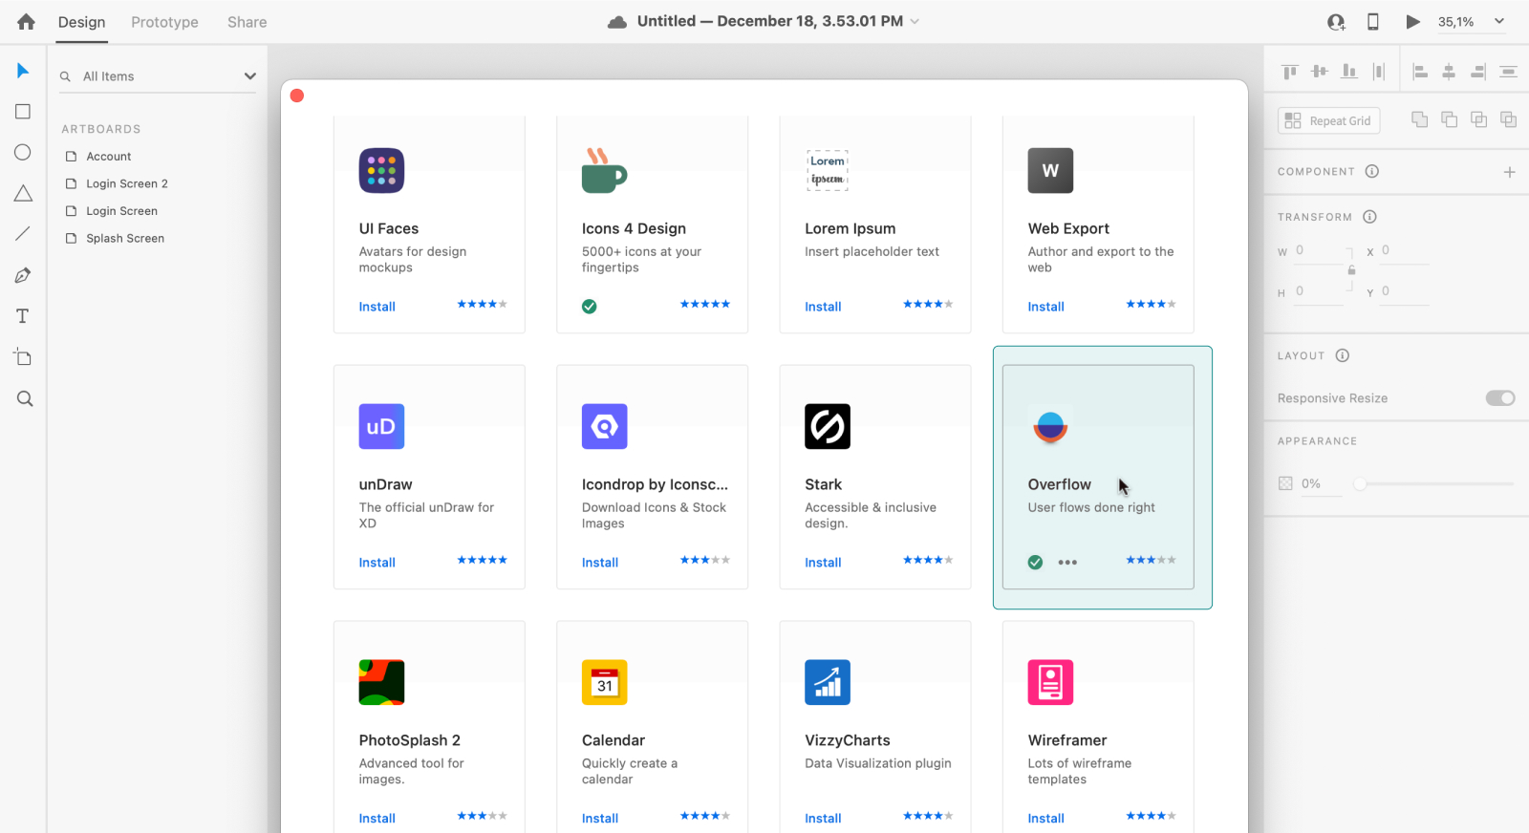The image size is (1529, 833).
Task: Click the cloud document icon
Action: coord(617,22)
